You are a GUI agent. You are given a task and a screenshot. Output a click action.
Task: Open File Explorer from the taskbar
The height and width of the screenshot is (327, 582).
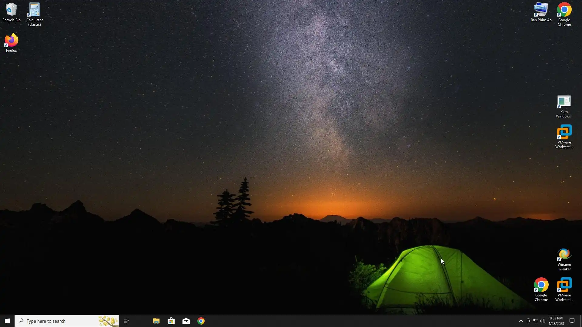156,321
